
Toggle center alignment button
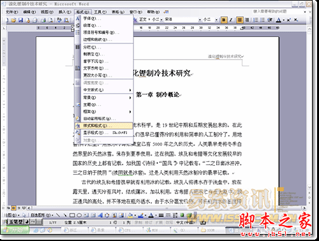click(x=240, y=20)
